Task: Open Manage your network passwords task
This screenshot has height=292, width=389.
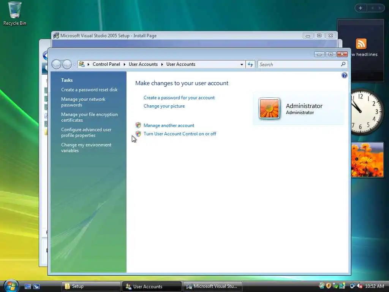Action: pyautogui.click(x=83, y=102)
